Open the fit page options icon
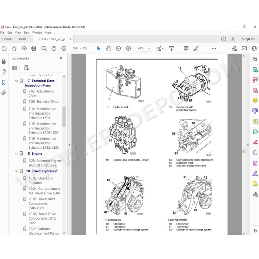 (159, 48)
